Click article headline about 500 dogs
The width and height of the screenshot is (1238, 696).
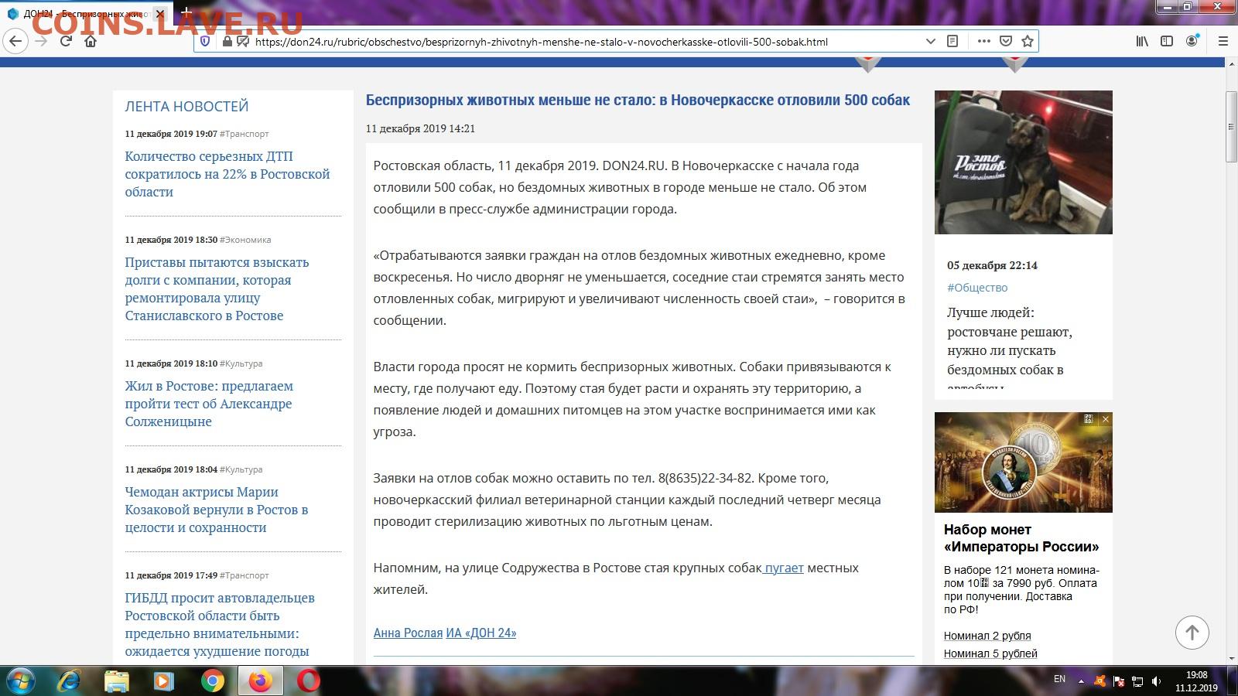(638, 100)
